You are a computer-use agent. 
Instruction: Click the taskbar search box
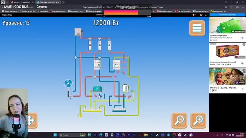point(72,135)
